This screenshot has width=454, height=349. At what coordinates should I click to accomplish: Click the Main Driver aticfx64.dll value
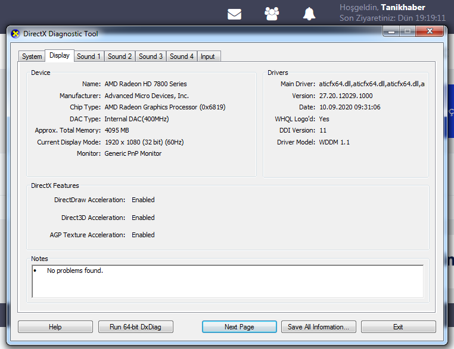tap(372, 84)
